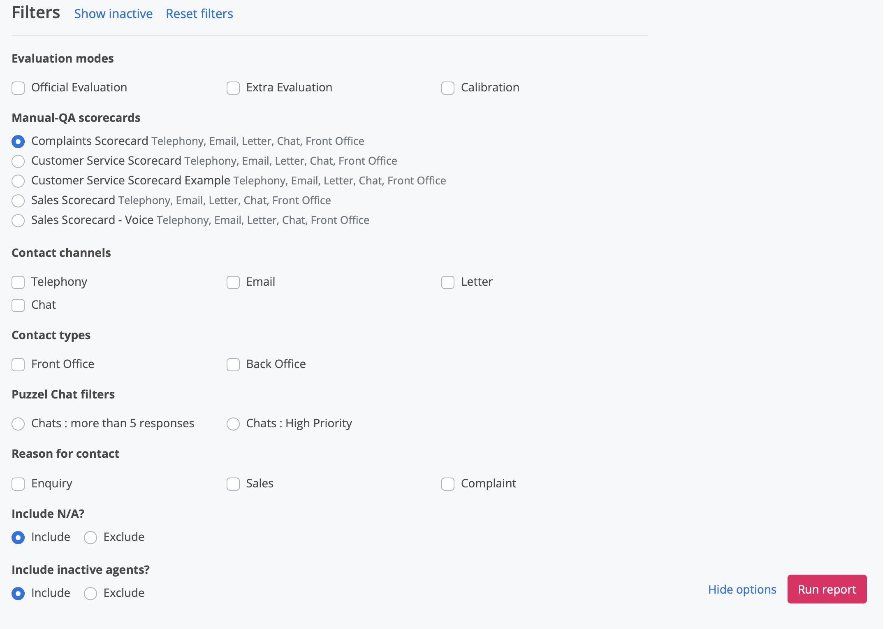The image size is (885, 629).
Task: Check the Chat contact channel
Action: 18,305
